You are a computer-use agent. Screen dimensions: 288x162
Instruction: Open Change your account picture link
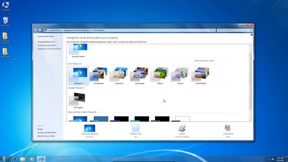[49, 49]
